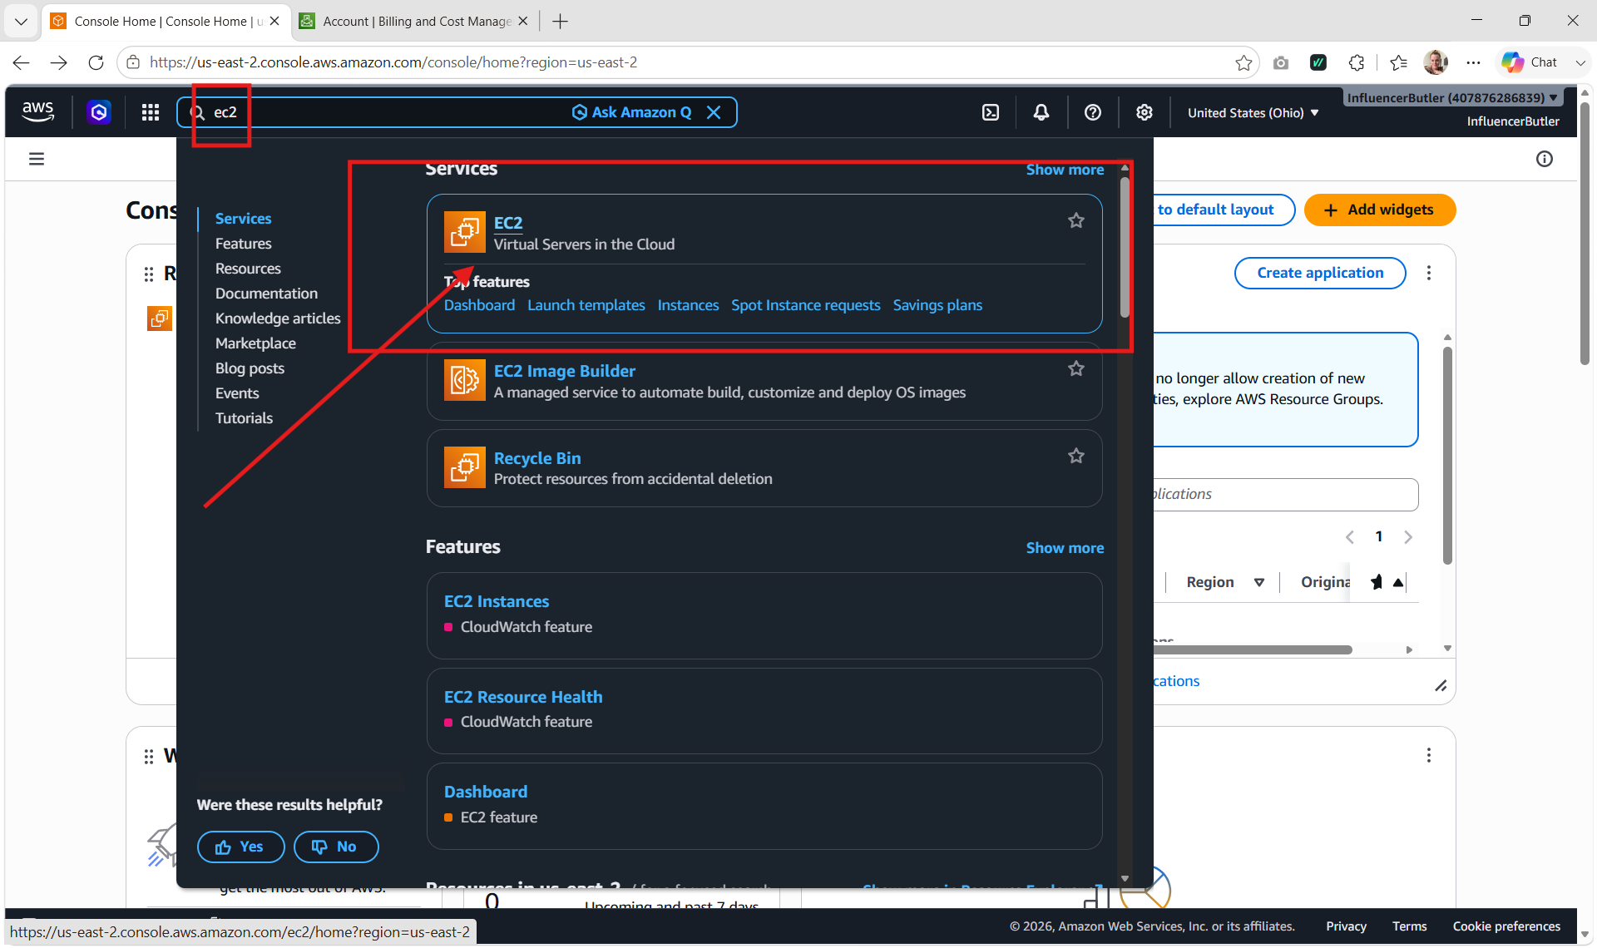Expand the United States (Ohio) region dropdown
Image resolution: width=1597 pixels, height=948 pixels.
tap(1253, 113)
